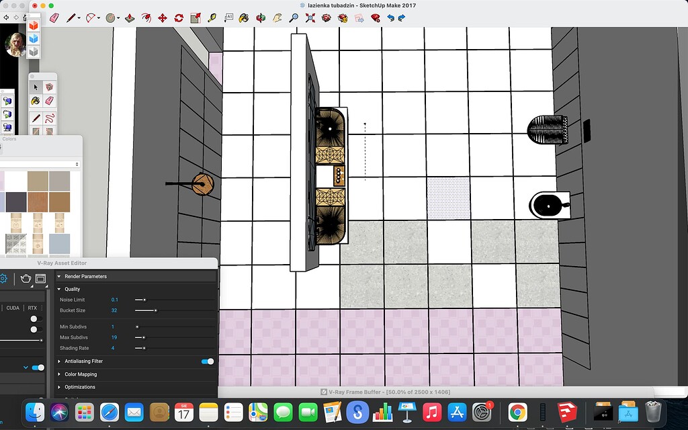Screen dimensions: 688x430
Task: Open the Colors palette list dropdown
Action: click(77, 163)
